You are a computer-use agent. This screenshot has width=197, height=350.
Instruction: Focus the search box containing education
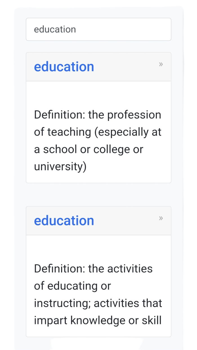coord(98,29)
